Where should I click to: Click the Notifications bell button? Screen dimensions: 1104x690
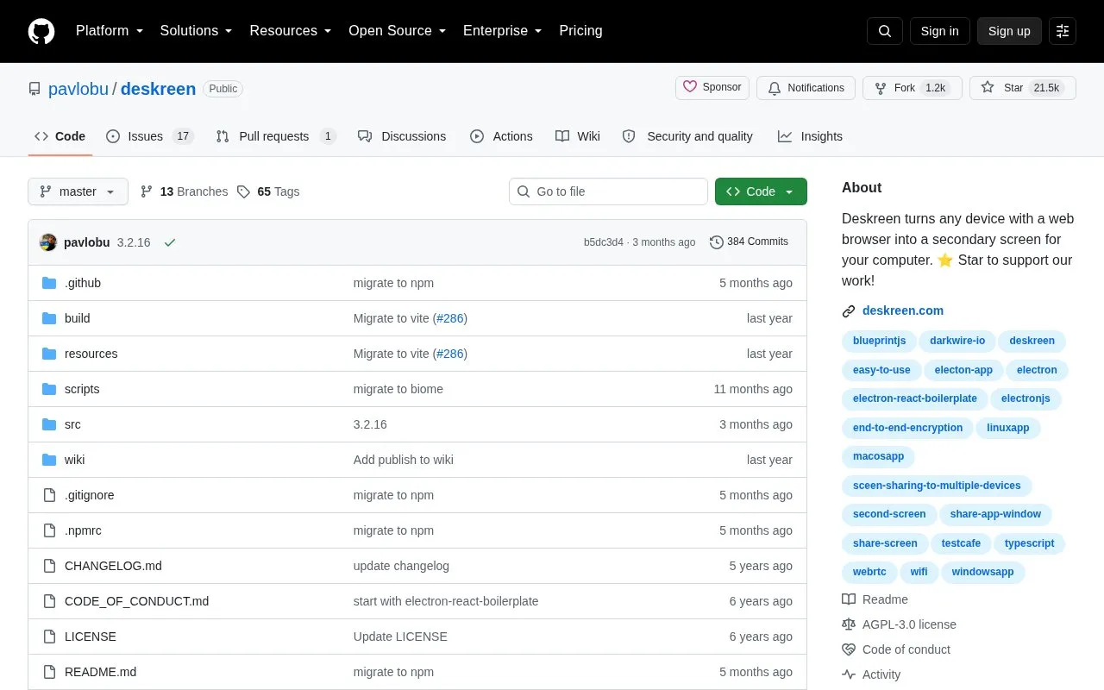coord(806,88)
